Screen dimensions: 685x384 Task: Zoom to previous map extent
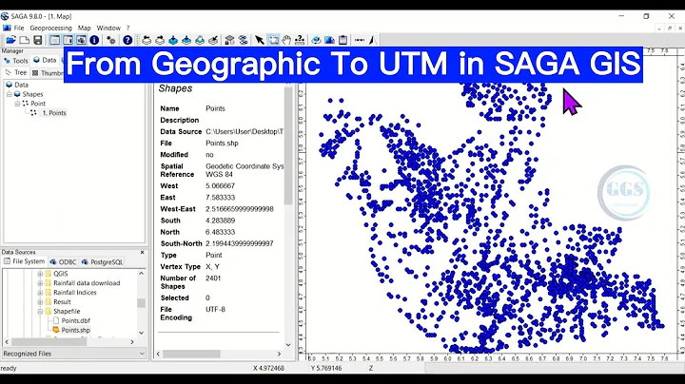click(147, 40)
